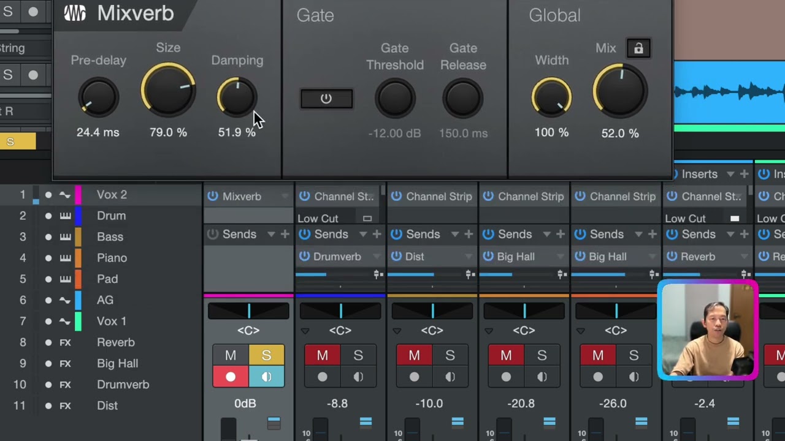Click the 52.0 % Mix value field
This screenshot has width=785, height=441.
pos(620,133)
